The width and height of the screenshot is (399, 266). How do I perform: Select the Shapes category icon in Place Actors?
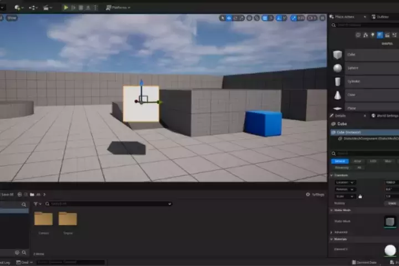point(380,35)
